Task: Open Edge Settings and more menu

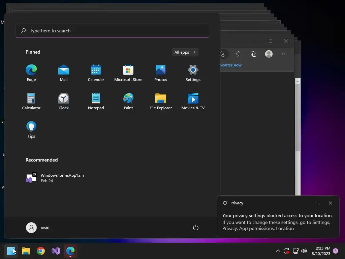Action: pyautogui.click(x=284, y=54)
